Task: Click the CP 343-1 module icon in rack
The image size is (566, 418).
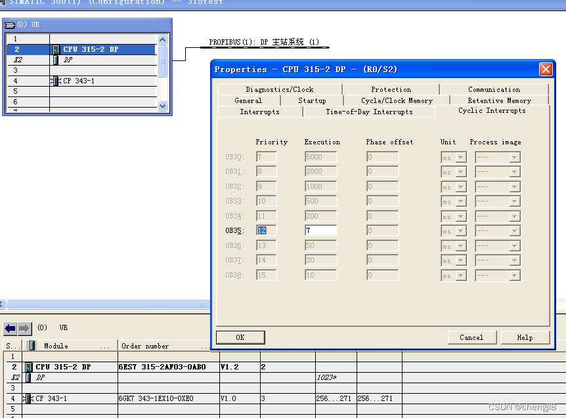Action: pyautogui.click(x=56, y=81)
